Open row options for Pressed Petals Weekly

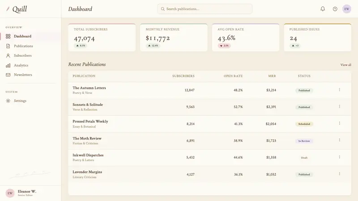point(340,123)
